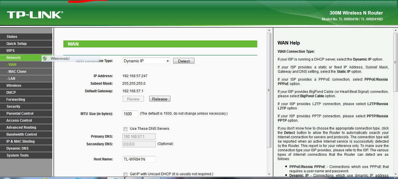Select Wireless in the sidebar

point(14,86)
